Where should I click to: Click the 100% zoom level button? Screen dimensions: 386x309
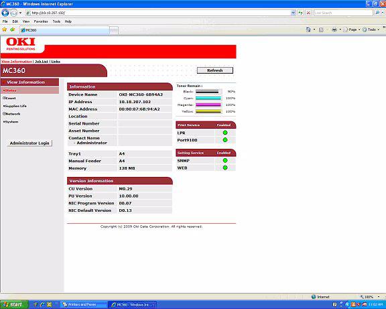point(367,297)
